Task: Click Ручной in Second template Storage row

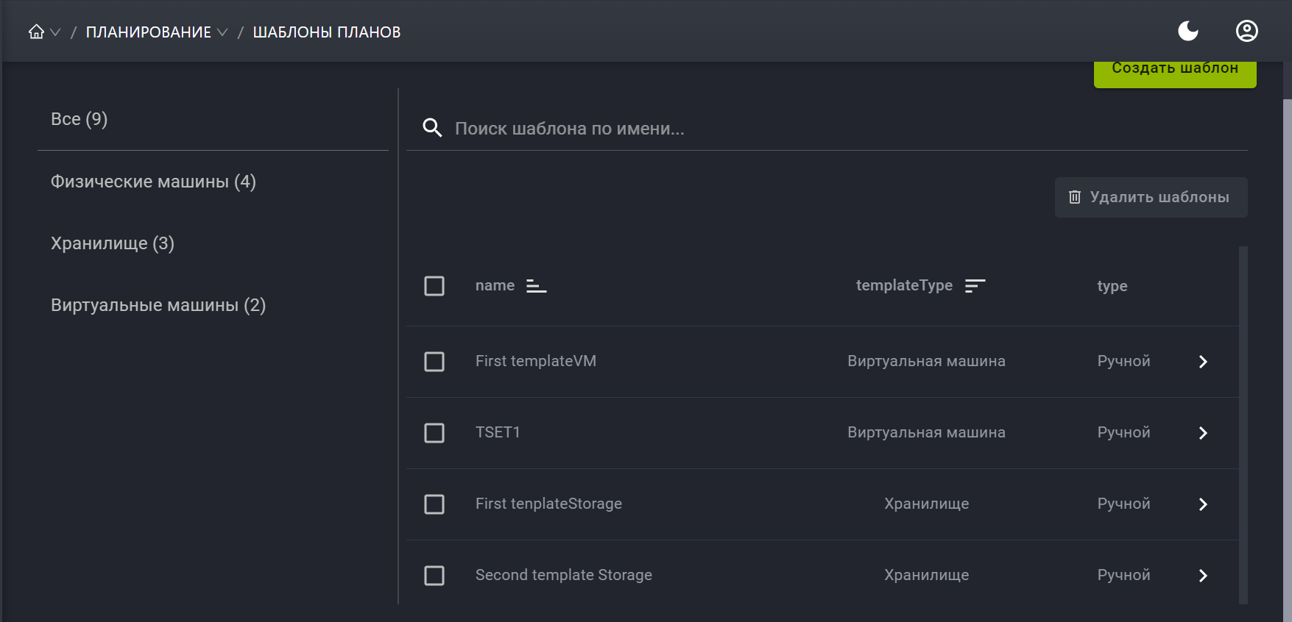Action: coord(1123,575)
